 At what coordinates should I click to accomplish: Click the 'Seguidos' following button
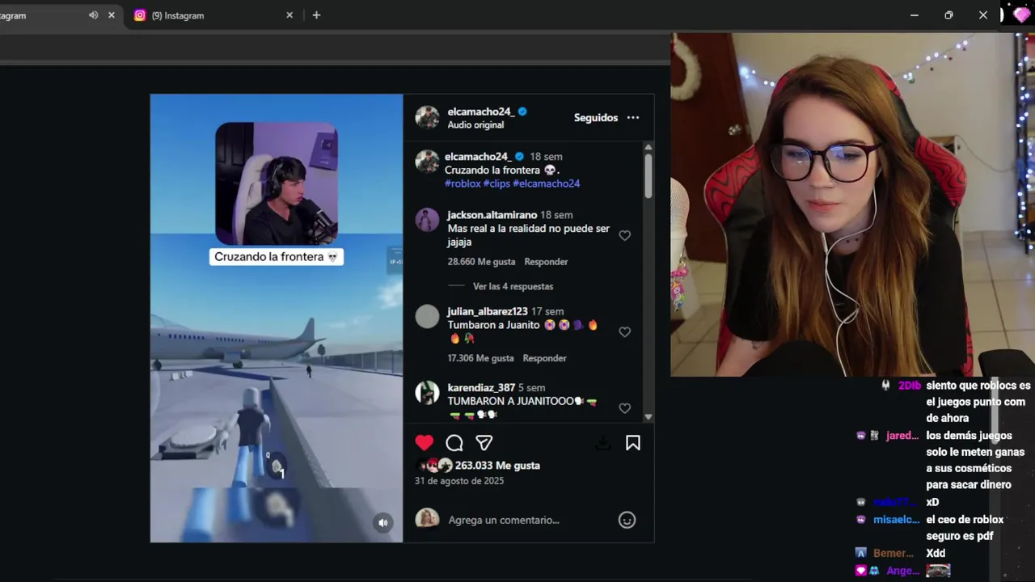[596, 117]
